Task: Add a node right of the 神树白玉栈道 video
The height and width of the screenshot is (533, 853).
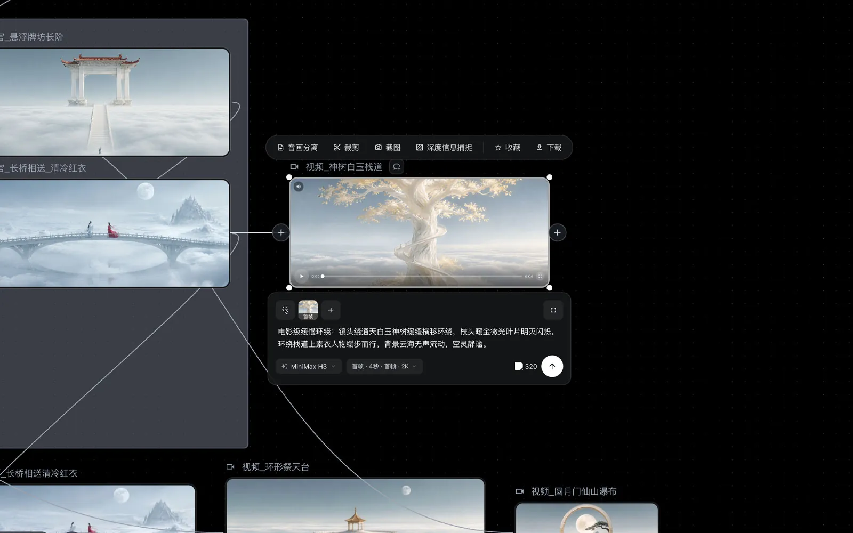Action: [557, 232]
